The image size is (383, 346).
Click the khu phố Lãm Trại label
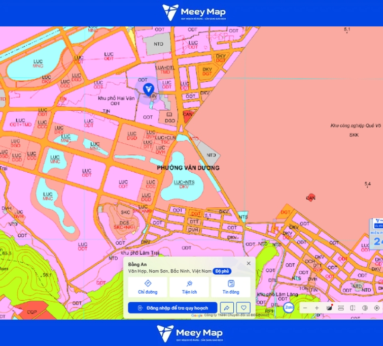pos(140,253)
